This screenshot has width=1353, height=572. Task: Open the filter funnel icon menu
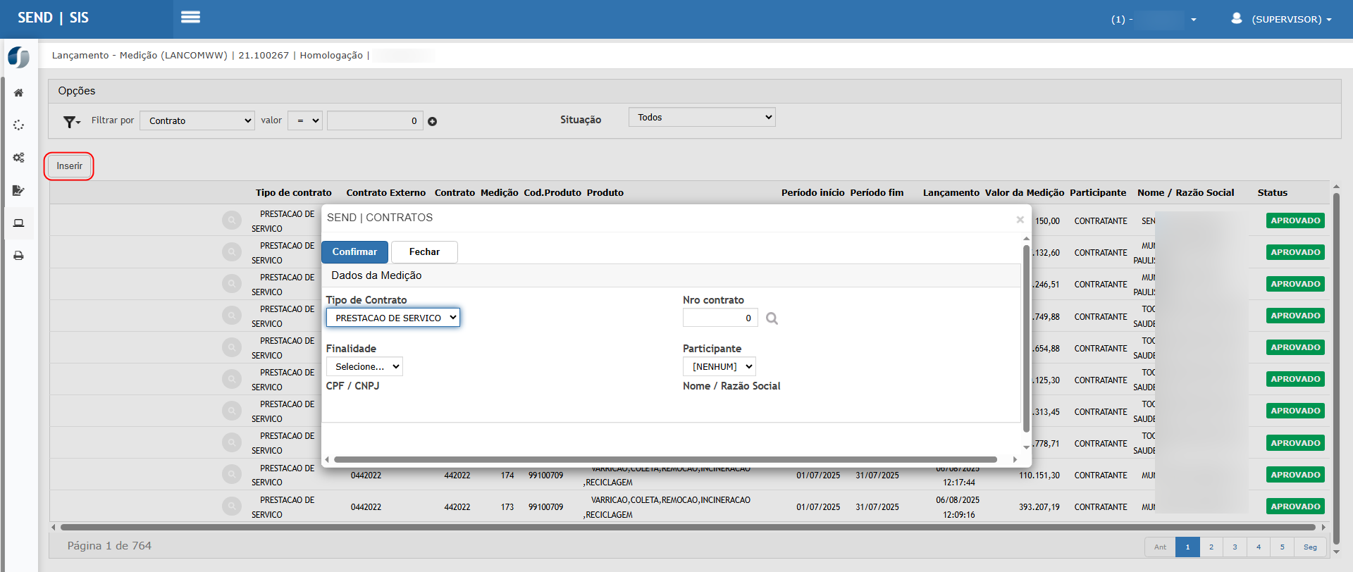(x=71, y=122)
